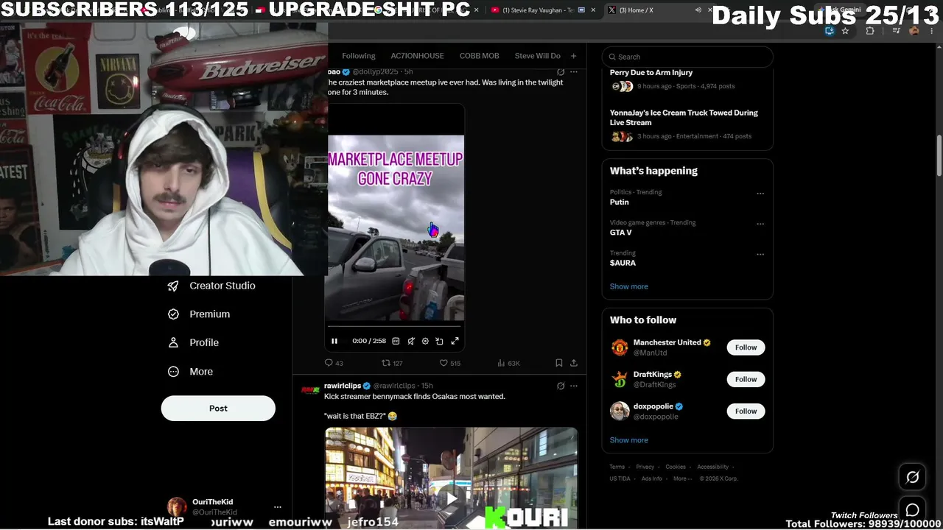Open Grok icon on the rawirlclips post
This screenshot has width=943, height=530.
click(561, 386)
